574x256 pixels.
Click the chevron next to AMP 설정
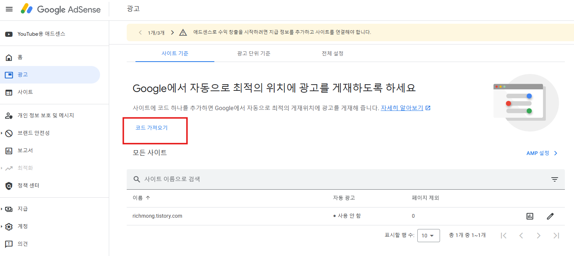point(555,153)
